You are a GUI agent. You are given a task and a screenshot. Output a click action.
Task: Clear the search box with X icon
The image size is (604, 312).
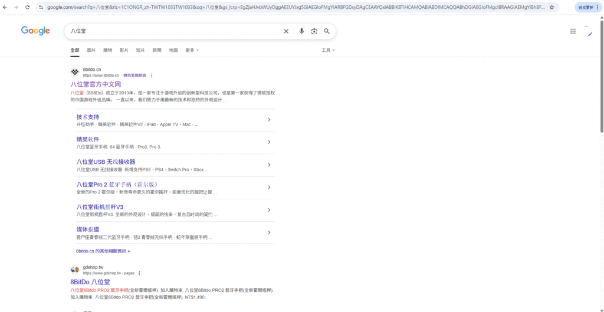286,31
